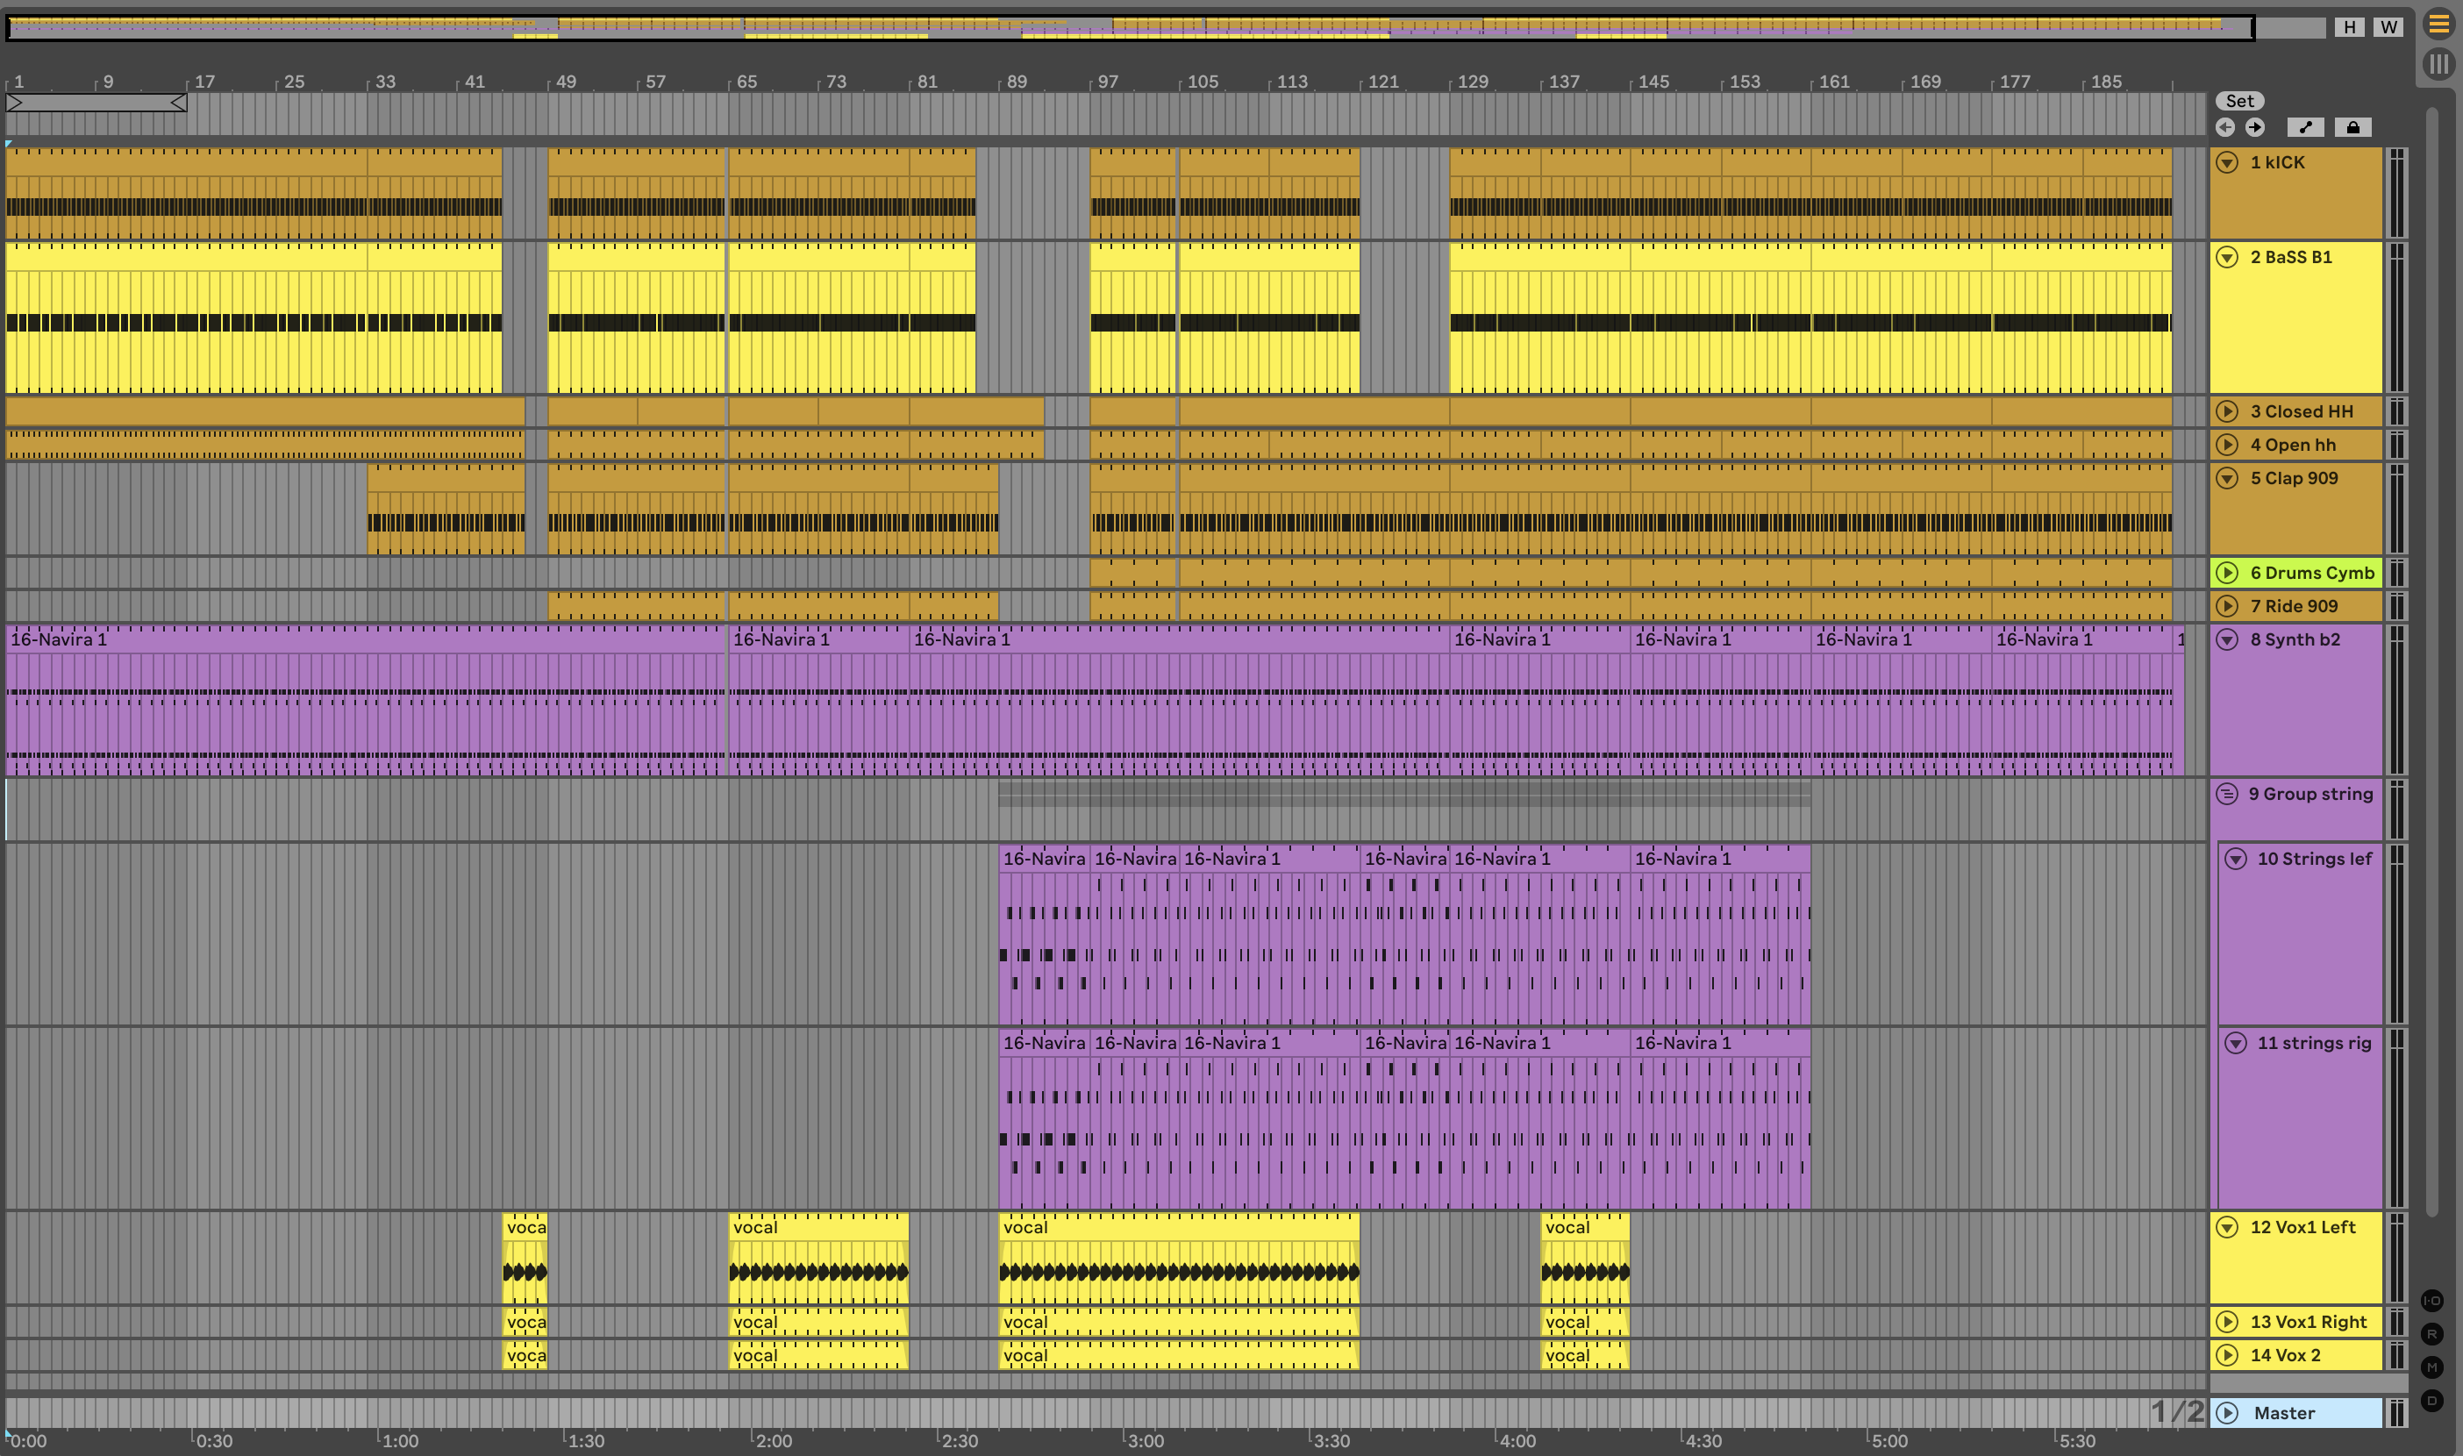The width and height of the screenshot is (2463, 1456).
Task: Toggle the Mixer (M) section visibility
Action: (2431, 1367)
